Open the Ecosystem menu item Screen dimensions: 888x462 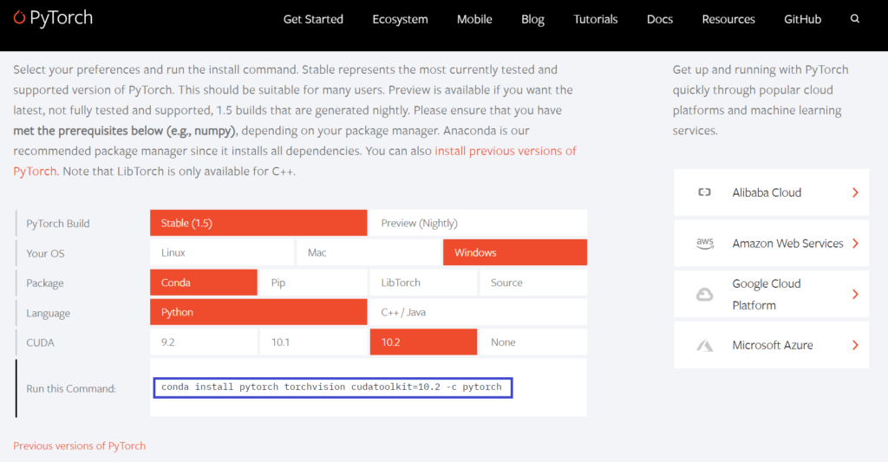coord(400,19)
